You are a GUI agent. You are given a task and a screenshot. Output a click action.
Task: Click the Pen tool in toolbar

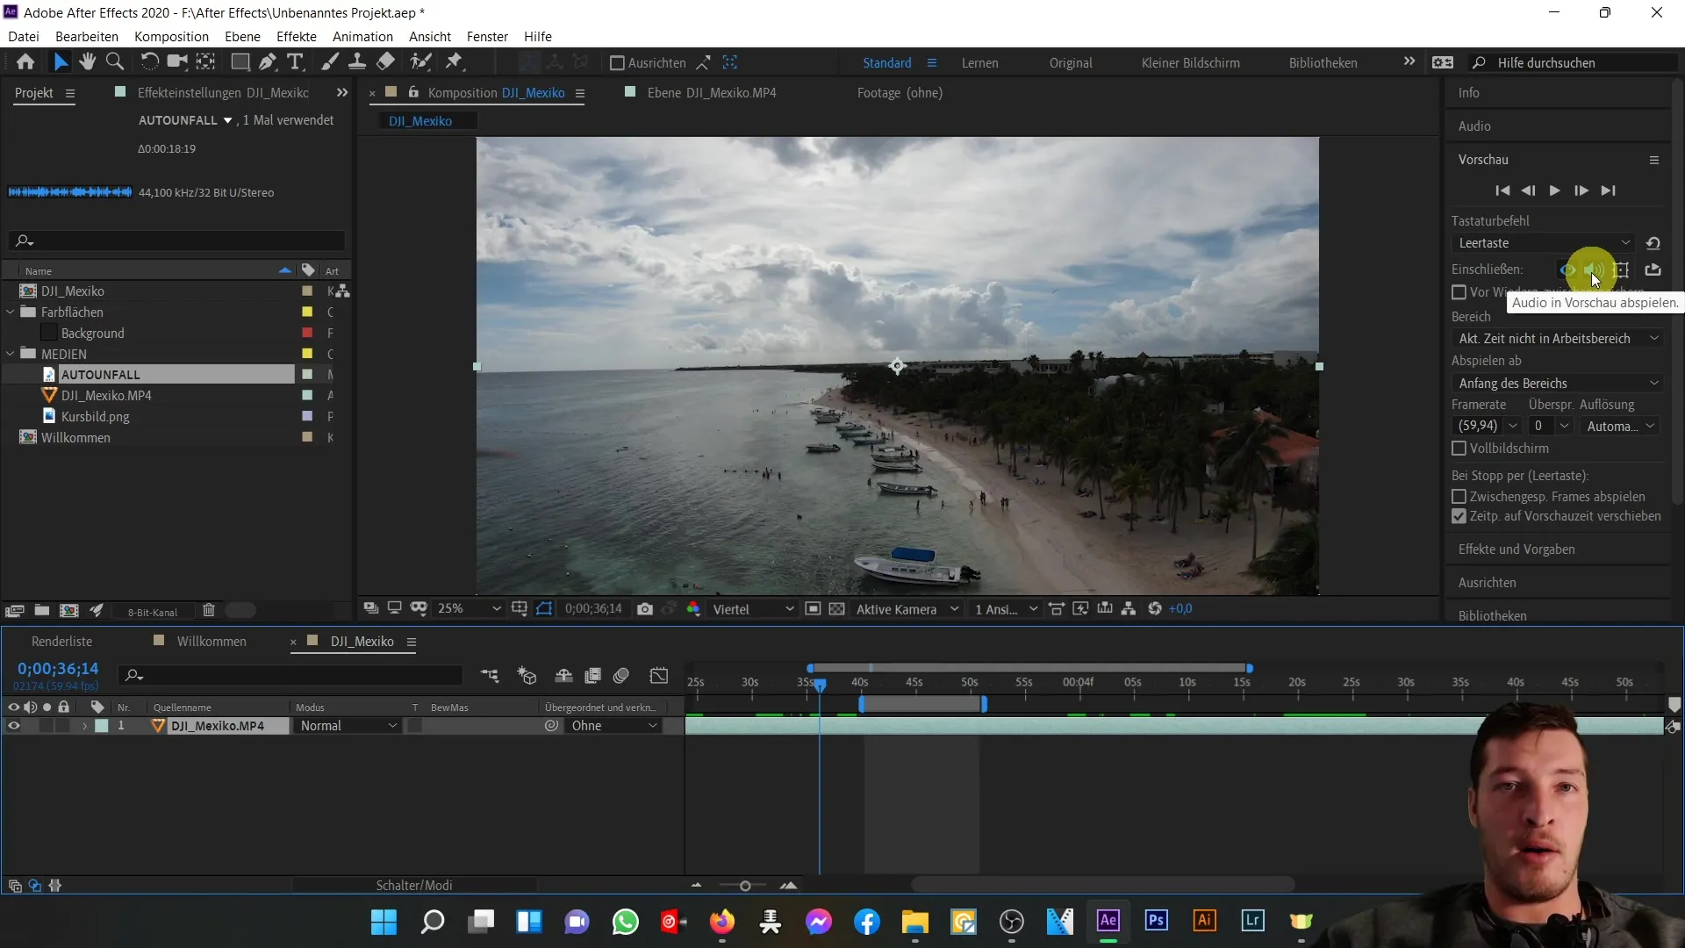click(x=268, y=62)
